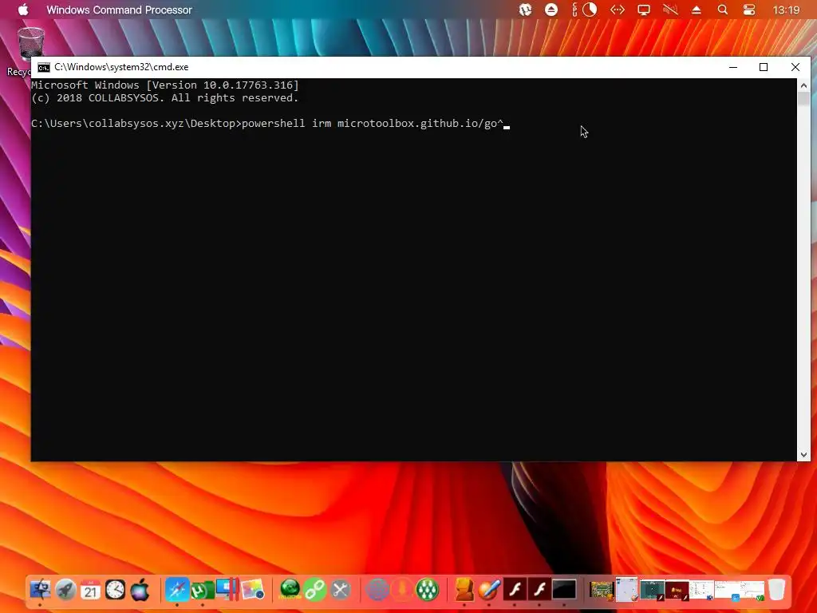Click the '(c) 2018 COLLABSYSOS' copyright line
The image size is (817, 613).
click(165, 98)
